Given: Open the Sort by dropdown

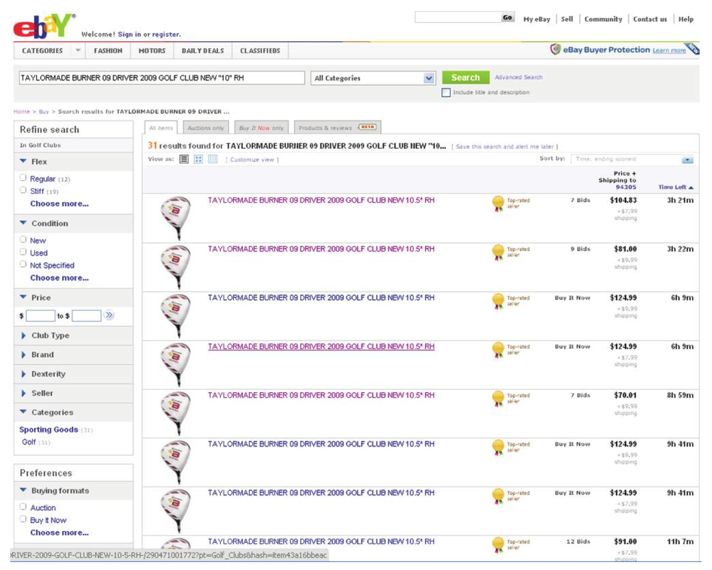Looking at the screenshot, I should 632,159.
